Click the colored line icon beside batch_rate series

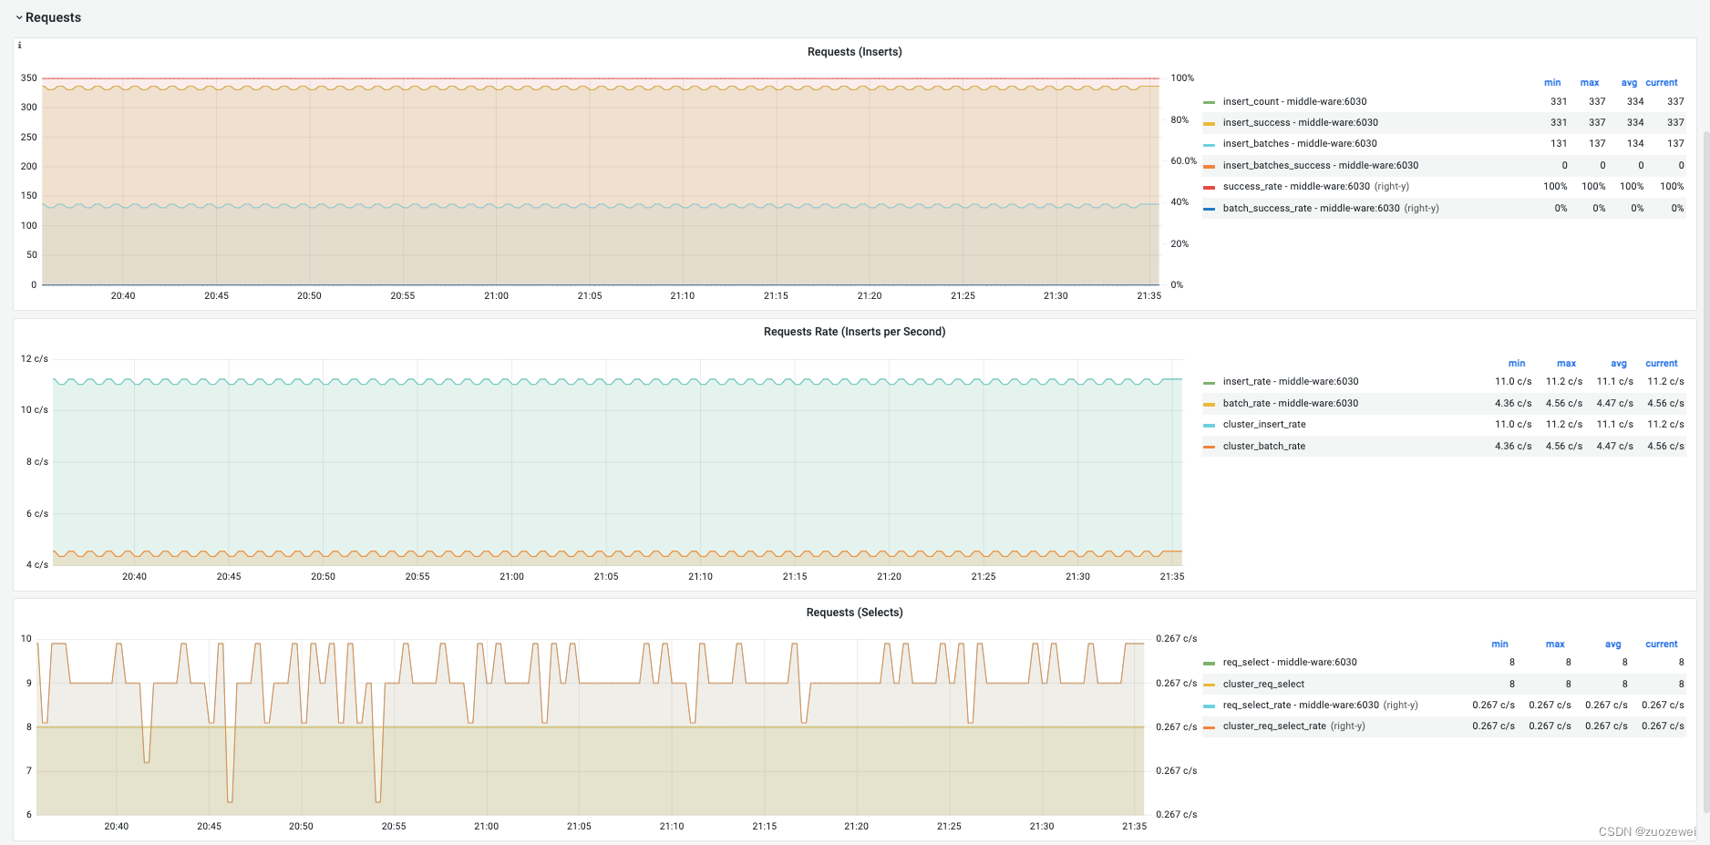pos(1210,403)
